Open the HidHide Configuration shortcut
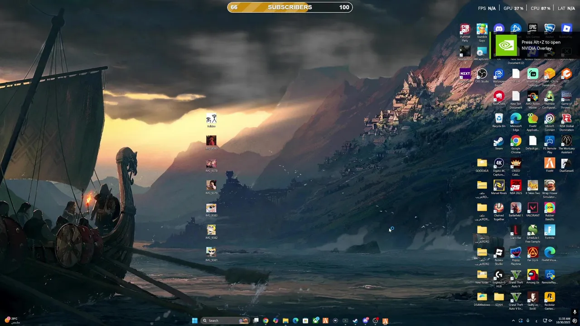This screenshot has height=326, width=580. (549, 100)
